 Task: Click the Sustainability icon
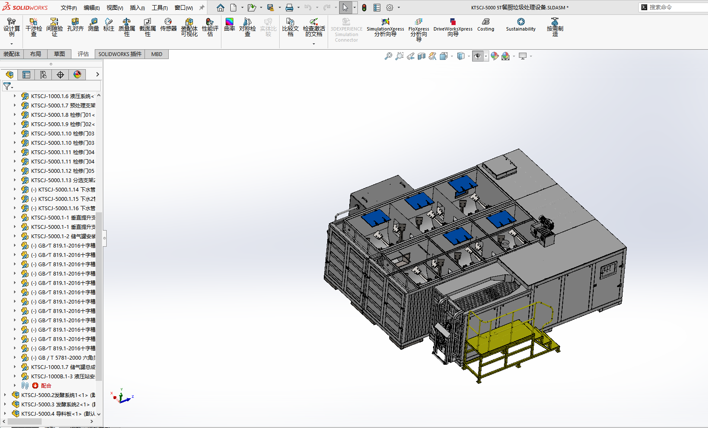[521, 25]
